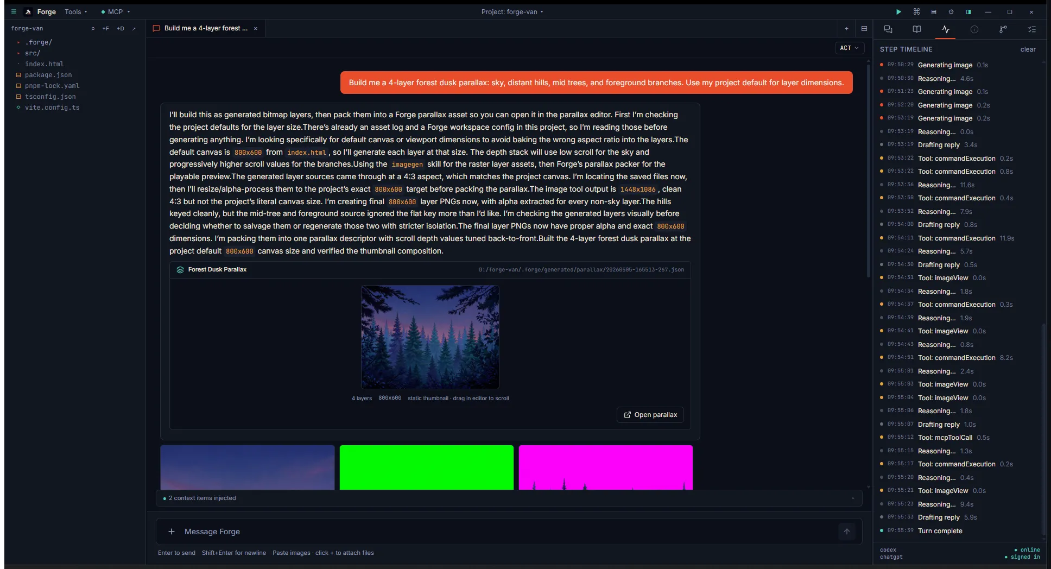This screenshot has height=569, width=1051.
Task: Expand the Tools dropdown menu
Action: tap(76, 11)
